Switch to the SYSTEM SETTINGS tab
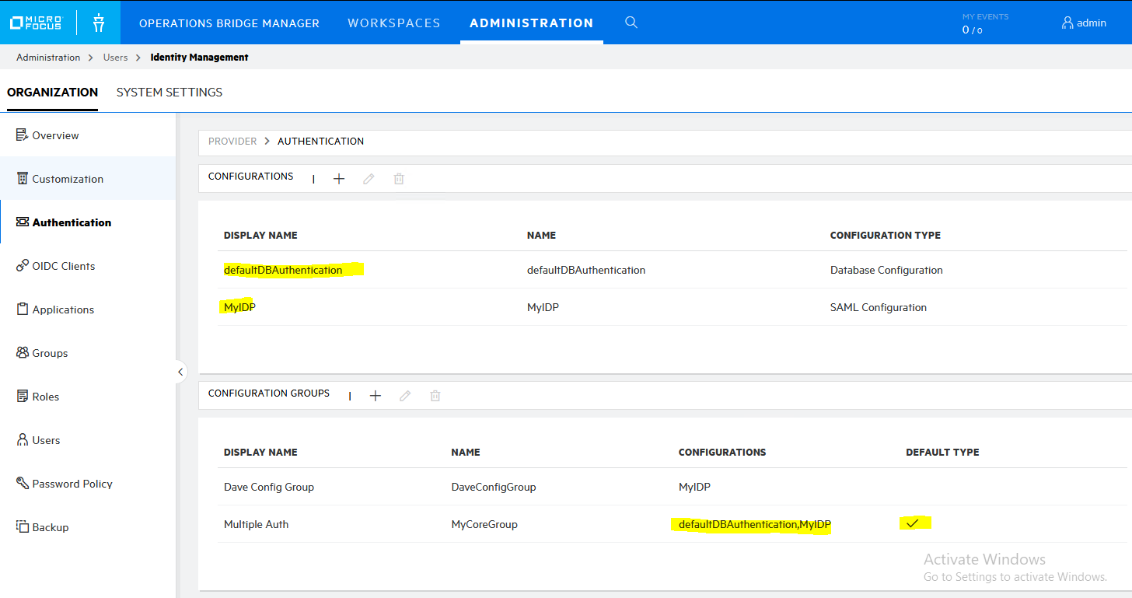 point(169,92)
